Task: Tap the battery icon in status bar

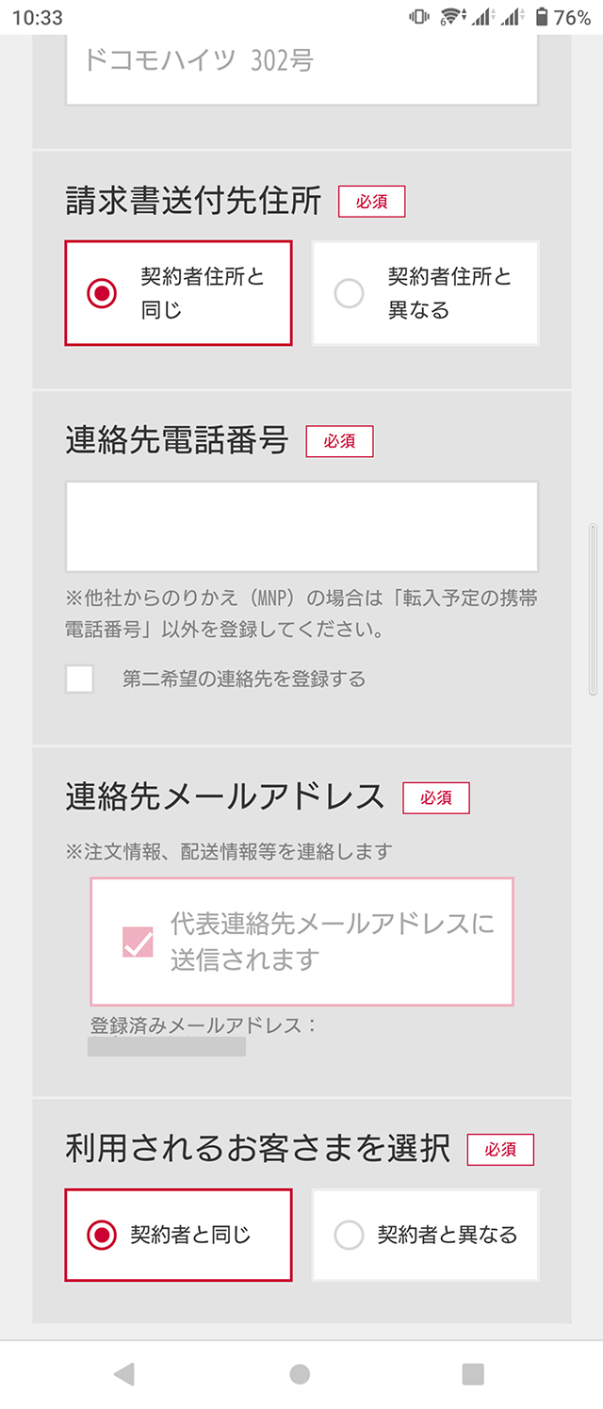Action: pos(542,17)
